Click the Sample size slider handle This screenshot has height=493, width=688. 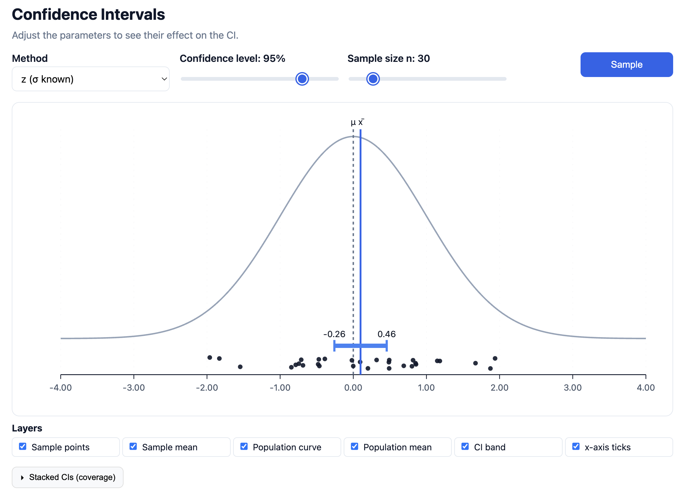tap(373, 79)
